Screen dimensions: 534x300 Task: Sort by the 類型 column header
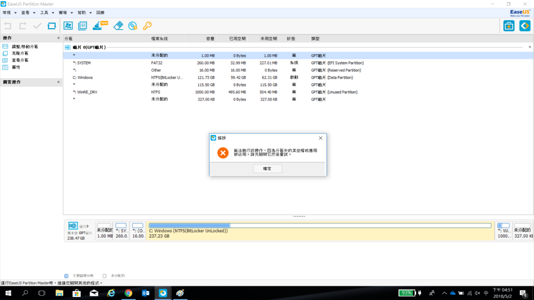coord(421,39)
